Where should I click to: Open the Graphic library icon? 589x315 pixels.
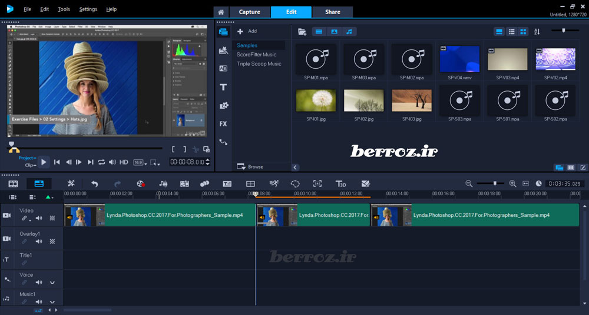224,105
